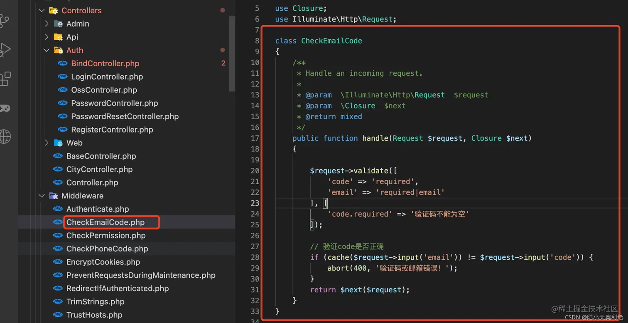Click 'abort(400' call on line 29

coord(347,268)
